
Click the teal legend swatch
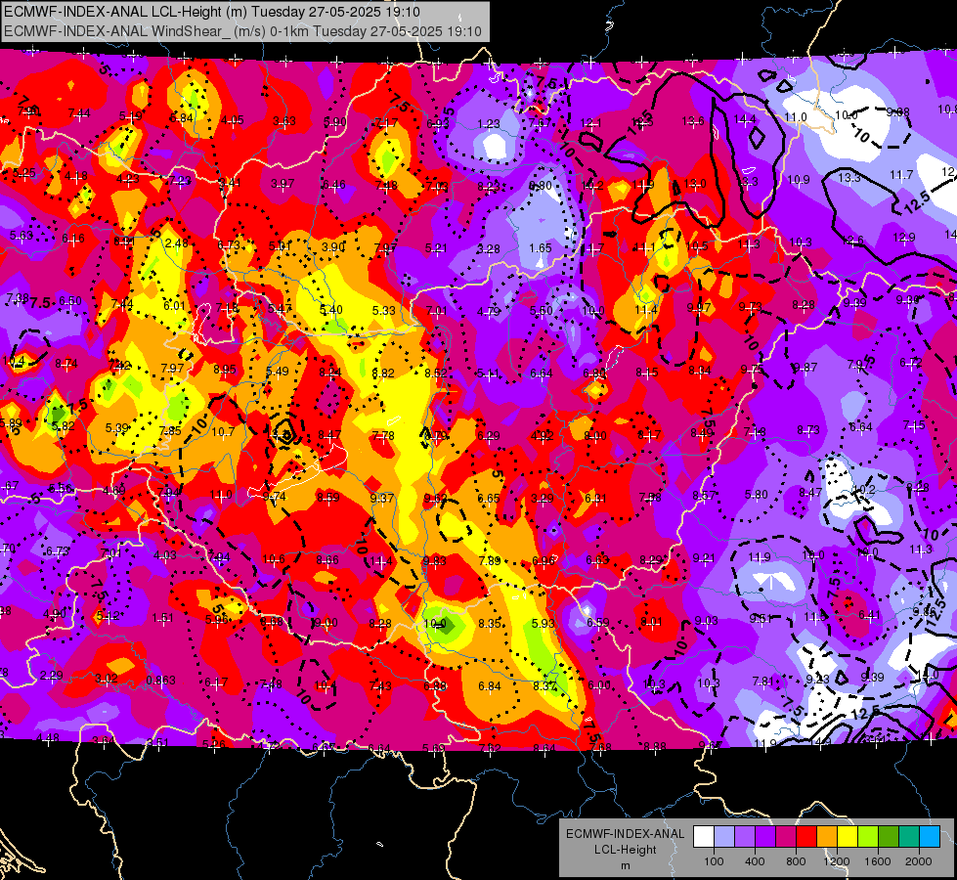[909, 837]
